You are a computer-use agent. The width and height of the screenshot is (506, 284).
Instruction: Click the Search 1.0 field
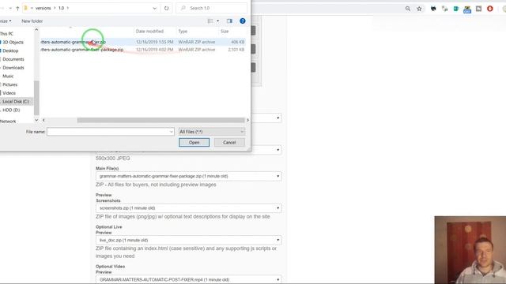click(x=211, y=8)
